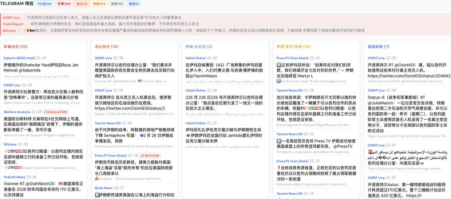Click the 美国政策 (7) column header
Viewport: 451px width, 199px height.
378,46
